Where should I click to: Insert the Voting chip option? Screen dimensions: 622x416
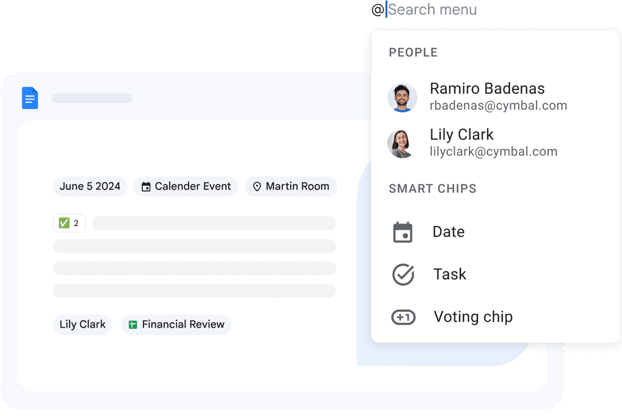click(473, 317)
